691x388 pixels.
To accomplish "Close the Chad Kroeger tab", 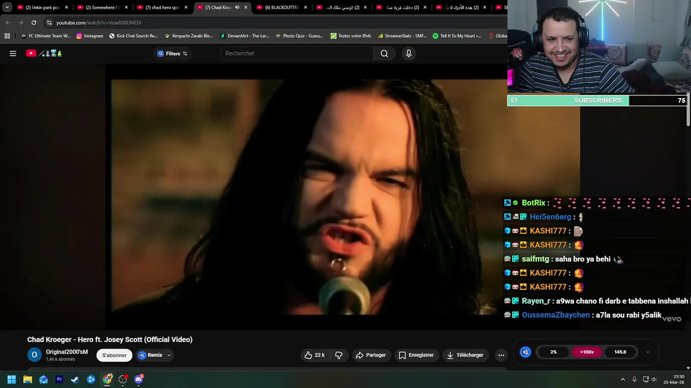I will point(246,8).
